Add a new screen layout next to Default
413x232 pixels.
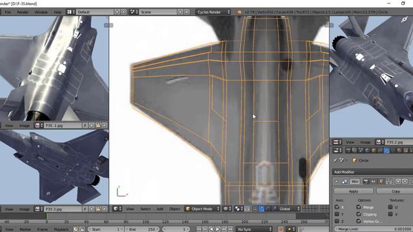[117, 12]
